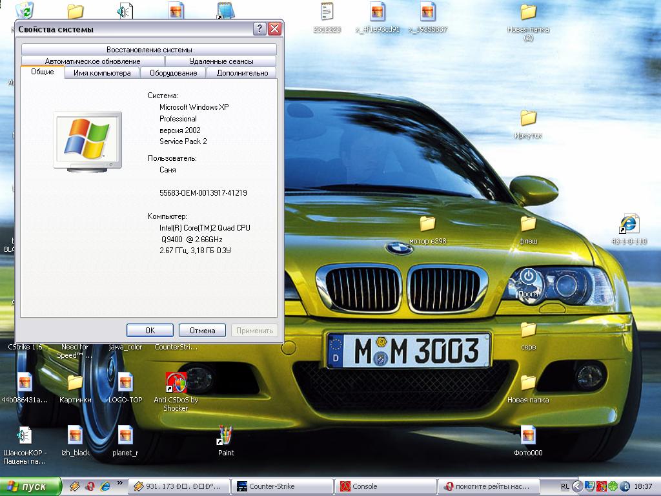661x496 pixels.
Task: Open the Удаленные сеансы tab
Action: coord(221,61)
